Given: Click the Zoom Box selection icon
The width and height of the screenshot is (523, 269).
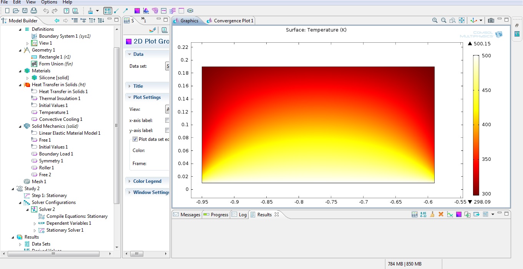Looking at the screenshot, I should (x=452, y=20).
